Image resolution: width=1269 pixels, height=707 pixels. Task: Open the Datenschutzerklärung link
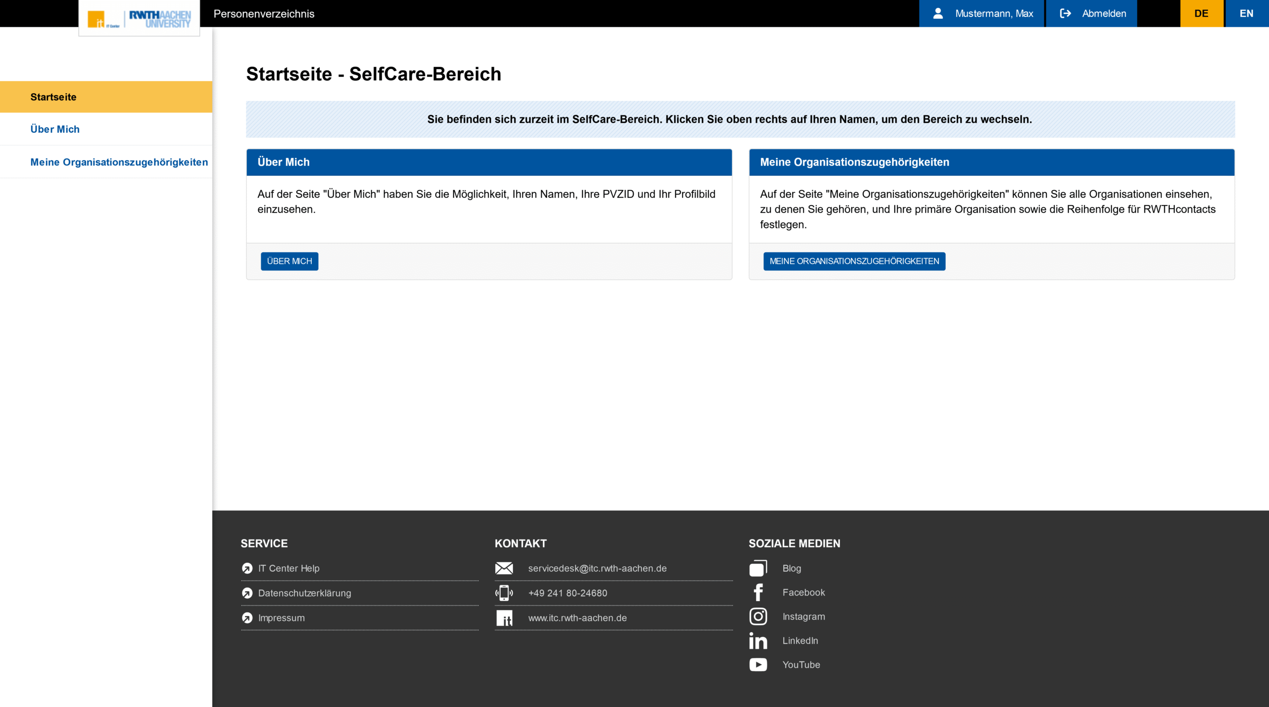pos(304,593)
